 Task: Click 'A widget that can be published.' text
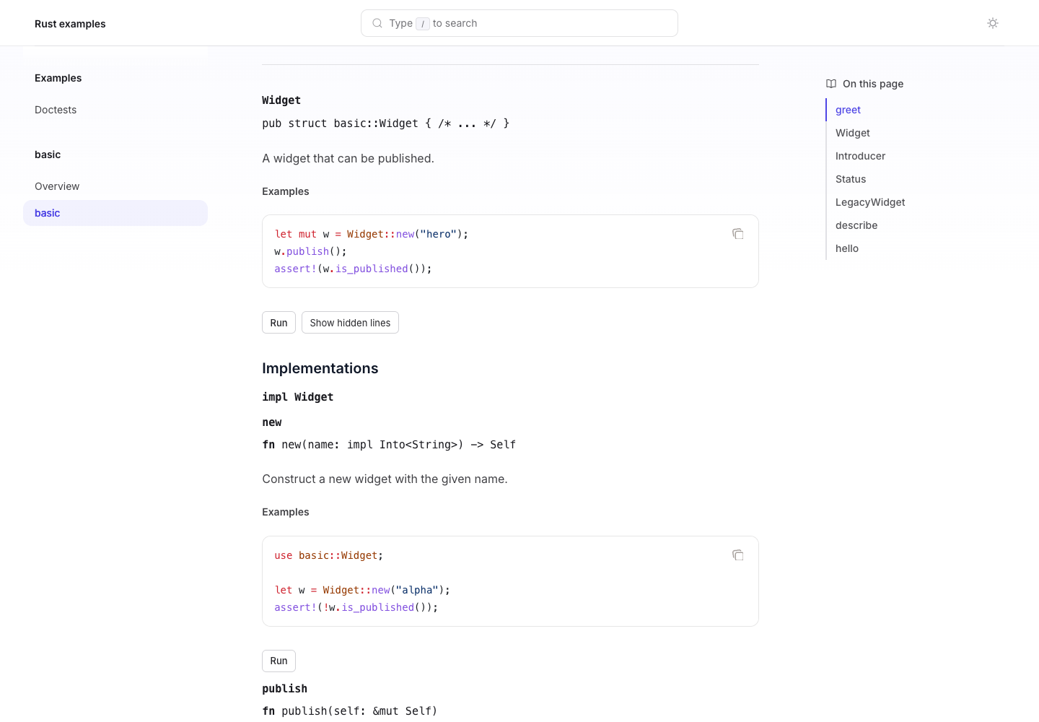[348, 158]
